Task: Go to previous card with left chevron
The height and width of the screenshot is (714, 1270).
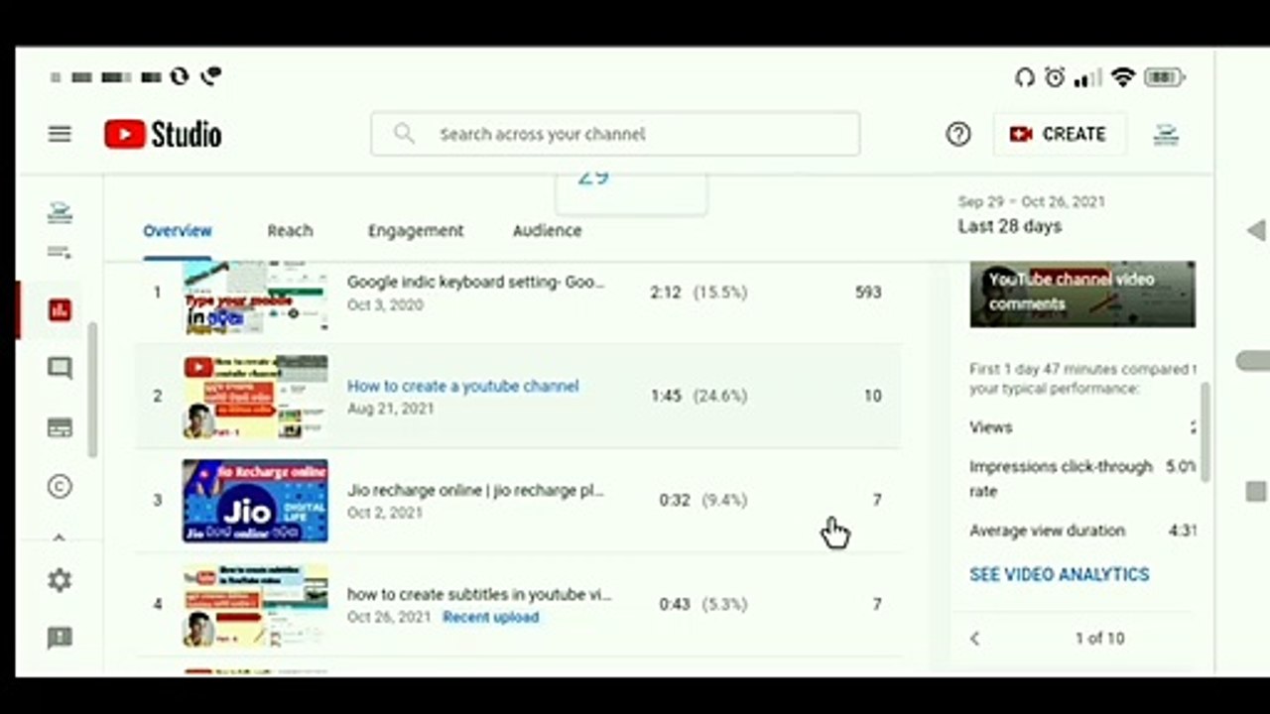Action: click(x=974, y=639)
